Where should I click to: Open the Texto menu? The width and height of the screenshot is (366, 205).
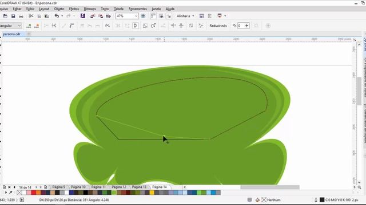pos(105,9)
